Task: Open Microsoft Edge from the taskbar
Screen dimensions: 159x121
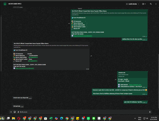Action: pos(61,118)
